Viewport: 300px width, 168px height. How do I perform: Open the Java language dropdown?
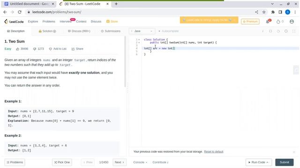142,31
